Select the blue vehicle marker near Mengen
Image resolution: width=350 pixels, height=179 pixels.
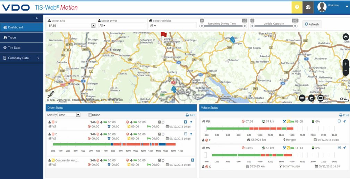232,40
